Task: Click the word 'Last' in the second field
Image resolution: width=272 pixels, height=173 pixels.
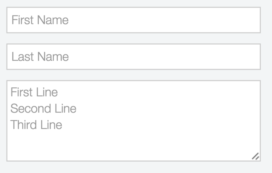Action: [x=23, y=57]
